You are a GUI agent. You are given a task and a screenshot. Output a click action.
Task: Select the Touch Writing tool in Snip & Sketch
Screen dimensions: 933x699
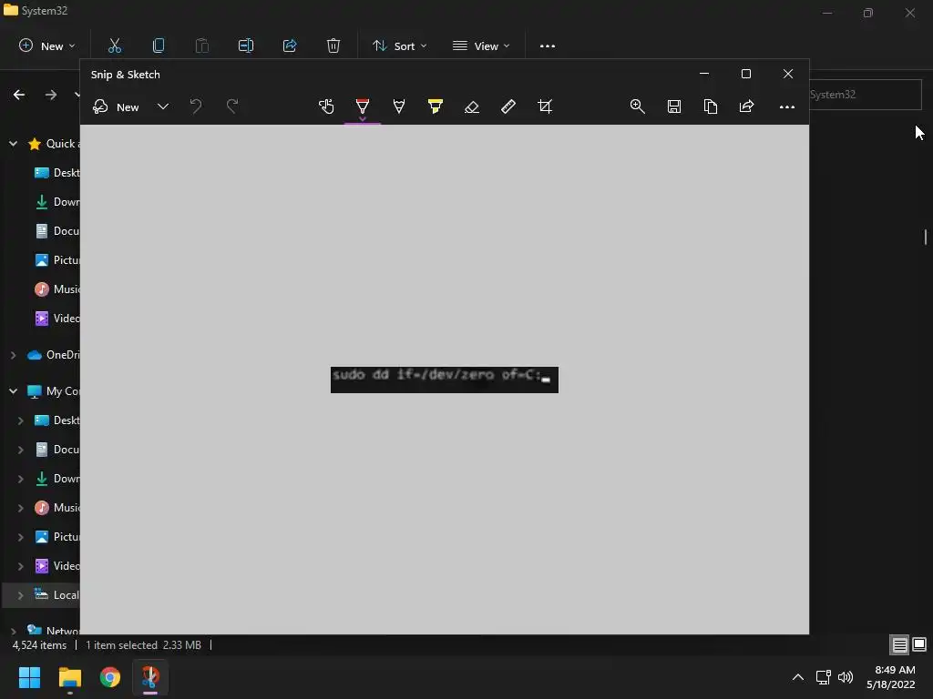click(326, 106)
